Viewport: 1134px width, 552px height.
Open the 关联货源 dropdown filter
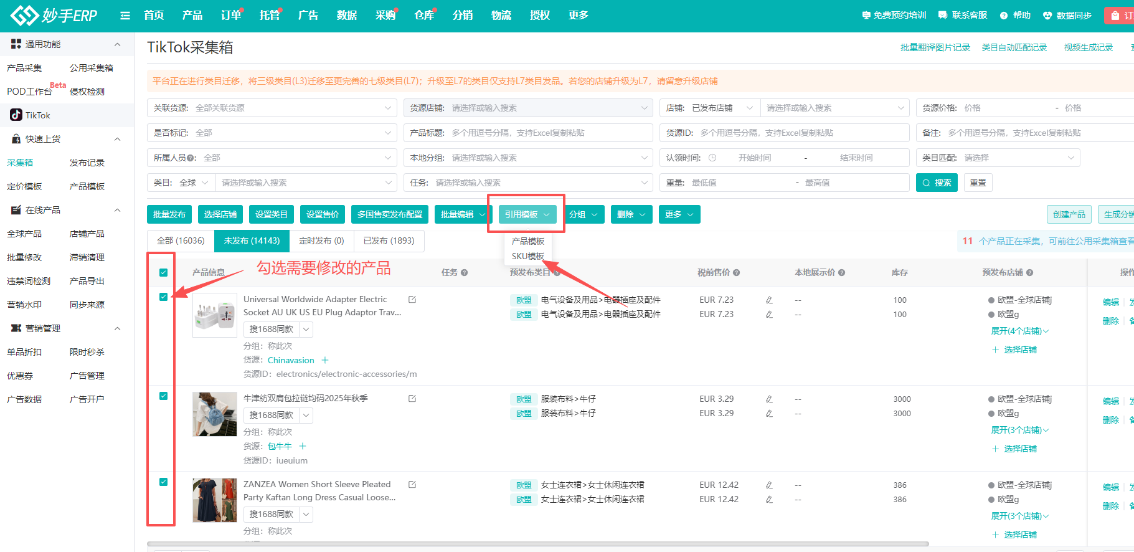pyautogui.click(x=272, y=108)
